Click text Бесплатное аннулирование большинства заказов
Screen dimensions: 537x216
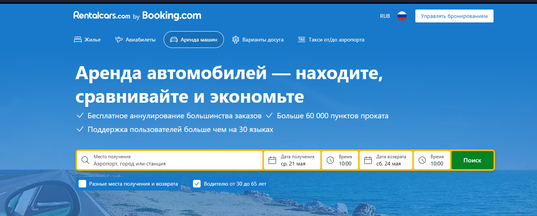coord(175,116)
